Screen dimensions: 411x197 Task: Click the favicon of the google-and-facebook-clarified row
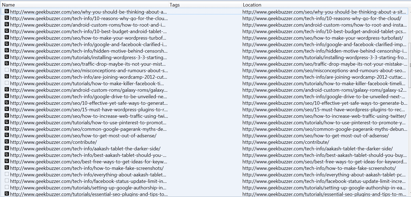(x=7, y=44)
